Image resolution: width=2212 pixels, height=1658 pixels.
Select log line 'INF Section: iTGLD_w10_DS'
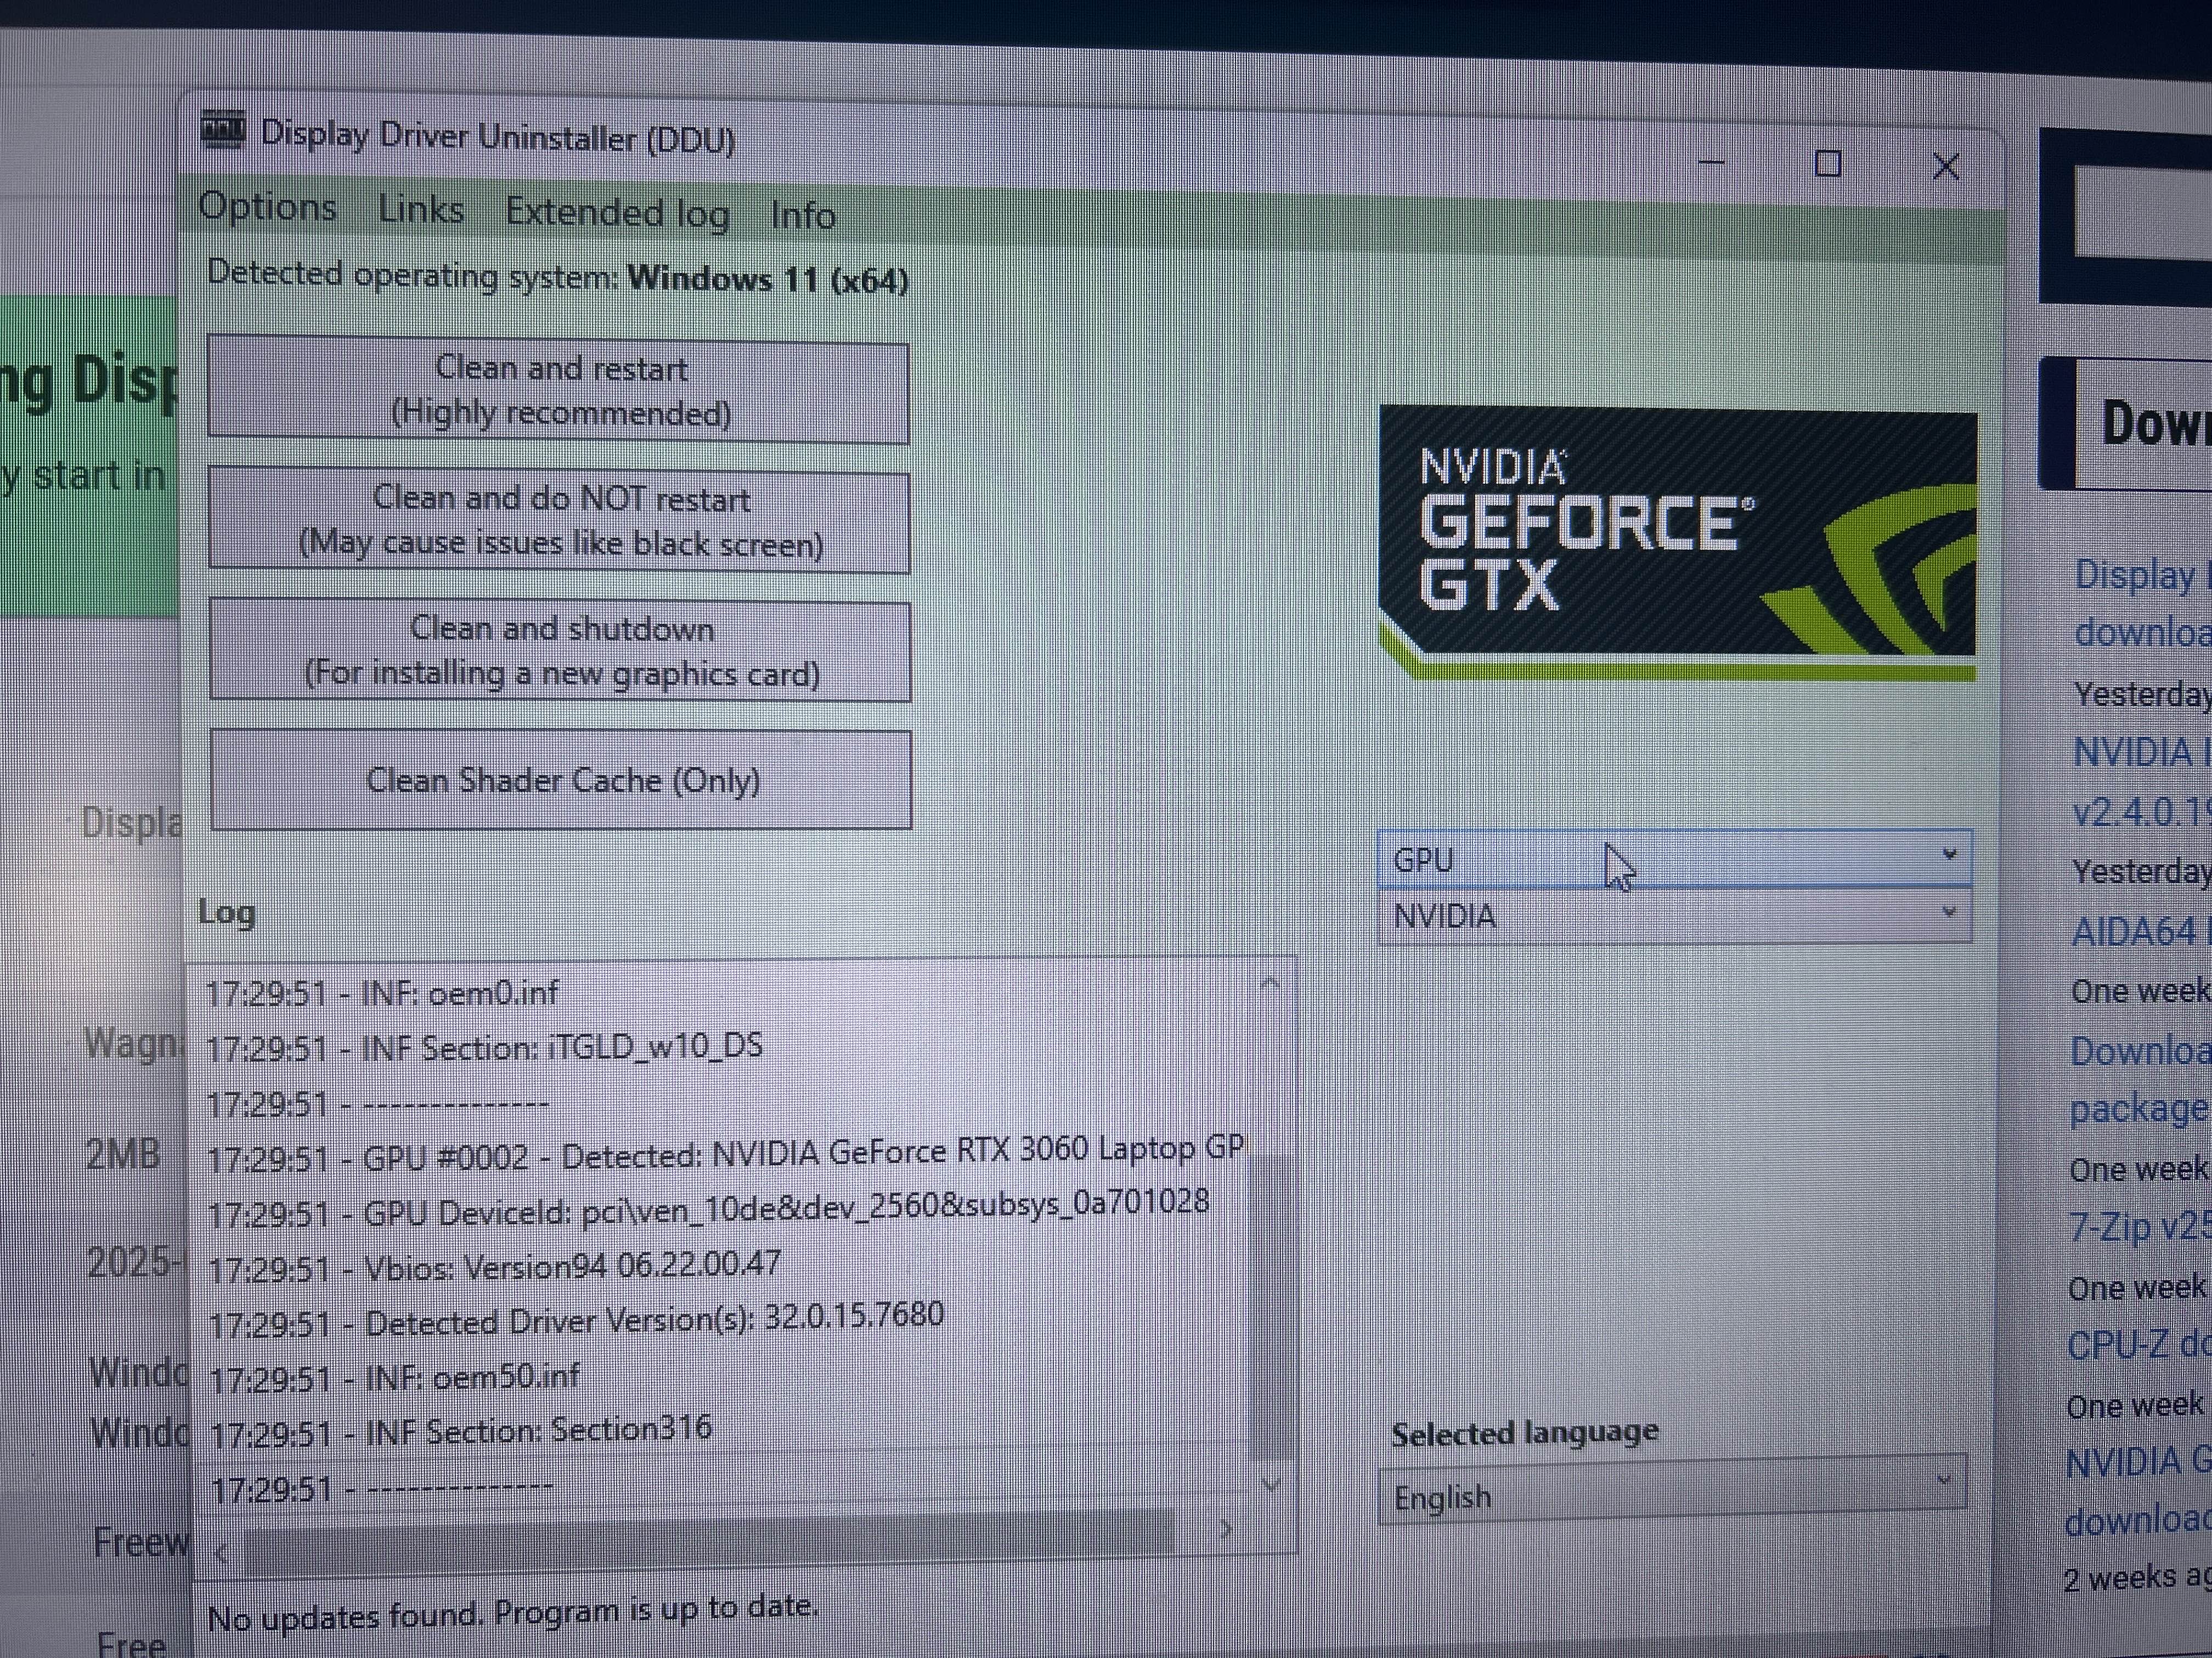[484, 1047]
